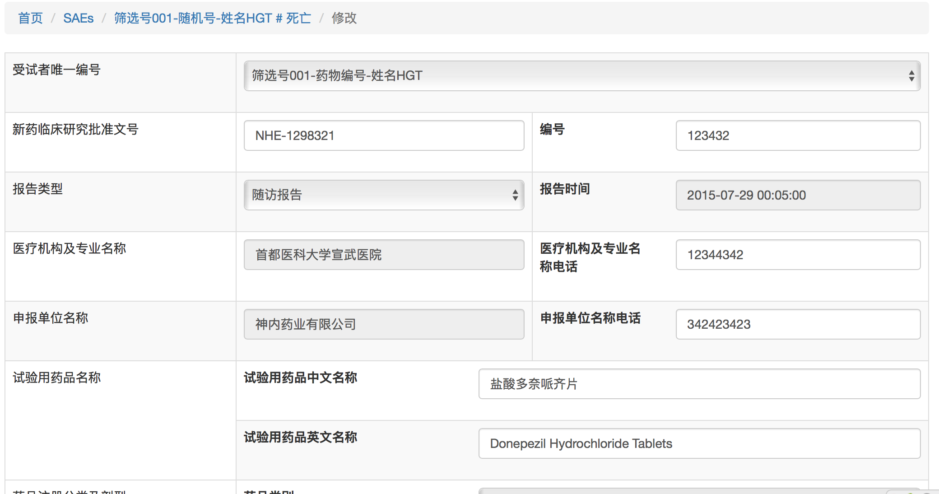Click the 报告时间 label text
Image resolution: width=939 pixels, height=494 pixels.
click(565, 189)
